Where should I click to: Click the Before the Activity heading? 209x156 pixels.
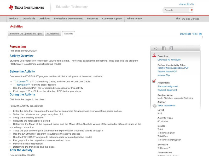point(22,71)
